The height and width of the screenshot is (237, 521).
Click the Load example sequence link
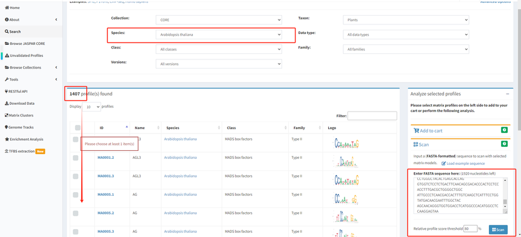[463, 163]
